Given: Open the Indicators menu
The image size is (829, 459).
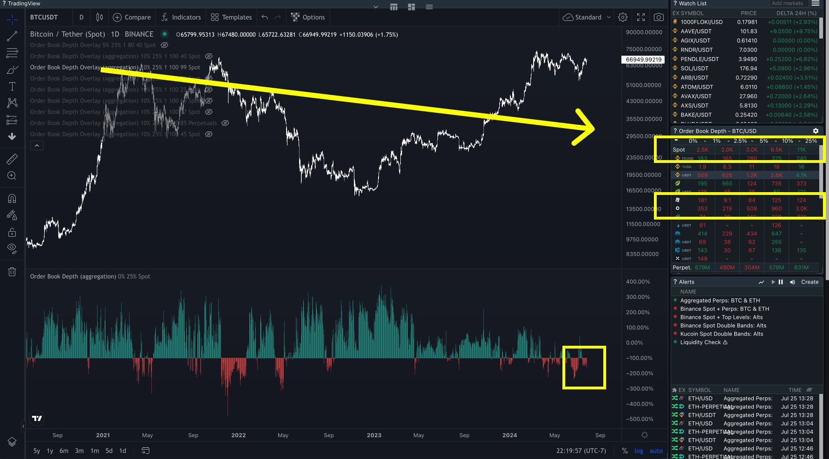Looking at the screenshot, I should point(181,17).
